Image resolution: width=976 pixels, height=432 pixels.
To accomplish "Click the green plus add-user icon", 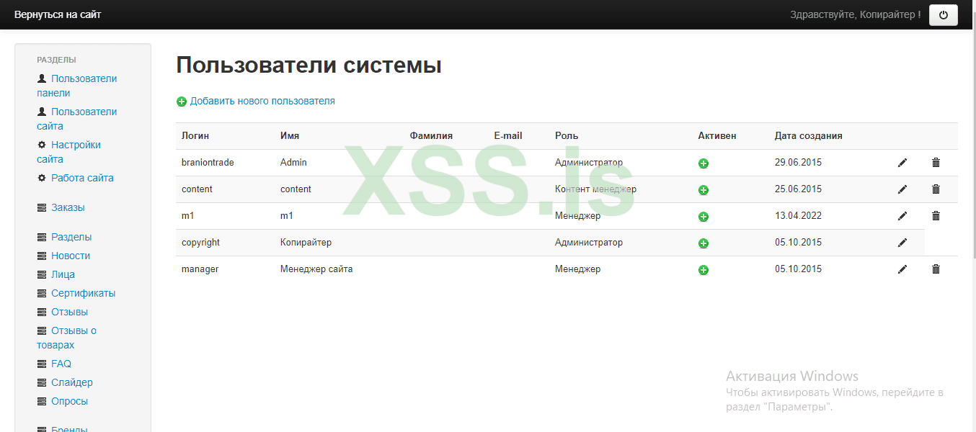I will coord(182,102).
